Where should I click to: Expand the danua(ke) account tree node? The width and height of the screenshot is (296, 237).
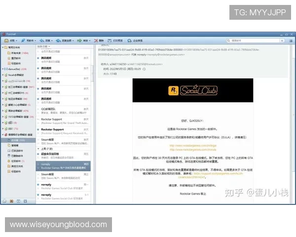(x=2, y=69)
